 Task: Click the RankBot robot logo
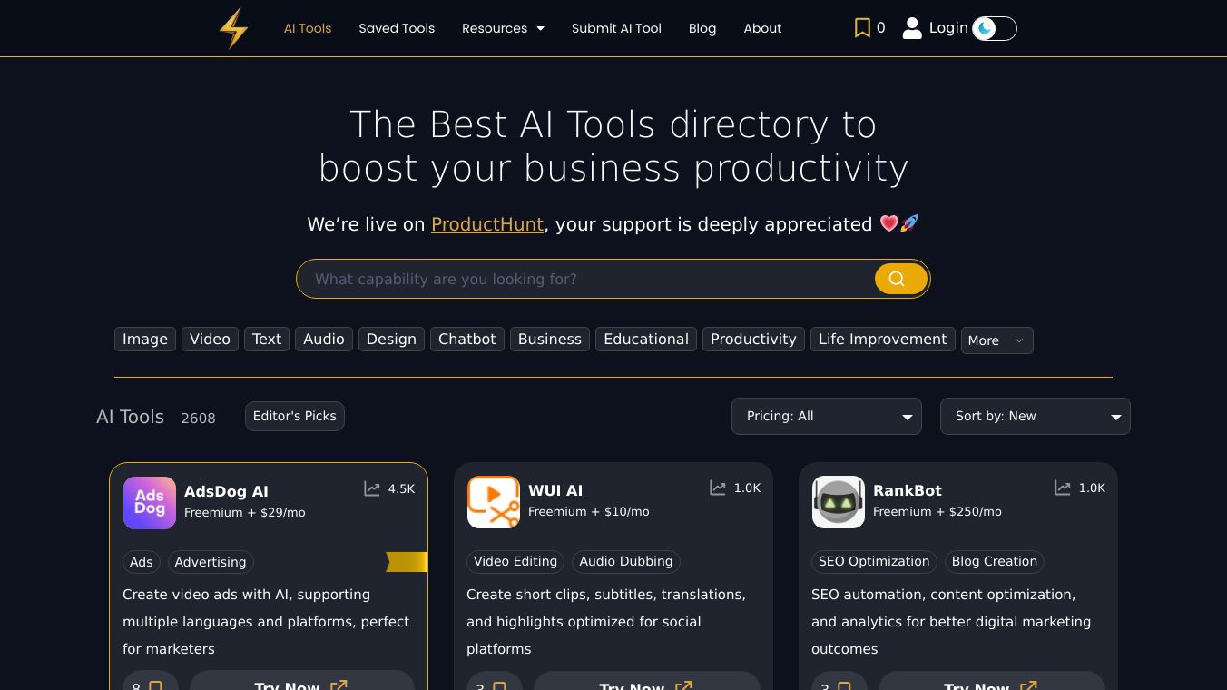pos(838,501)
